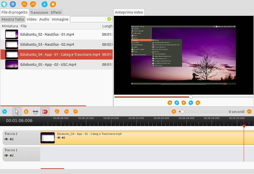The height and width of the screenshot is (174, 254).
Task: Click thumbnail of Edubuntu_02 file
Action: click(x=12, y=34)
